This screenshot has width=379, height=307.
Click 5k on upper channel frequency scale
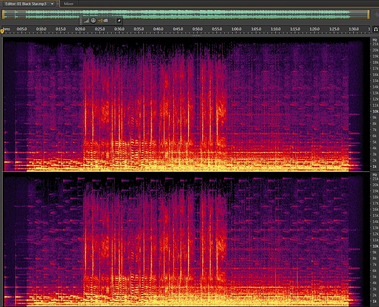(x=375, y=142)
